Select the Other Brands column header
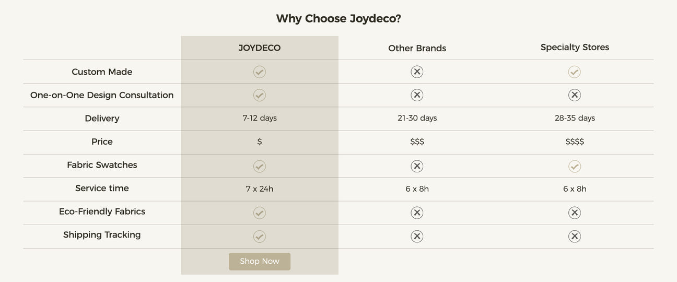677x282 pixels. click(x=417, y=48)
